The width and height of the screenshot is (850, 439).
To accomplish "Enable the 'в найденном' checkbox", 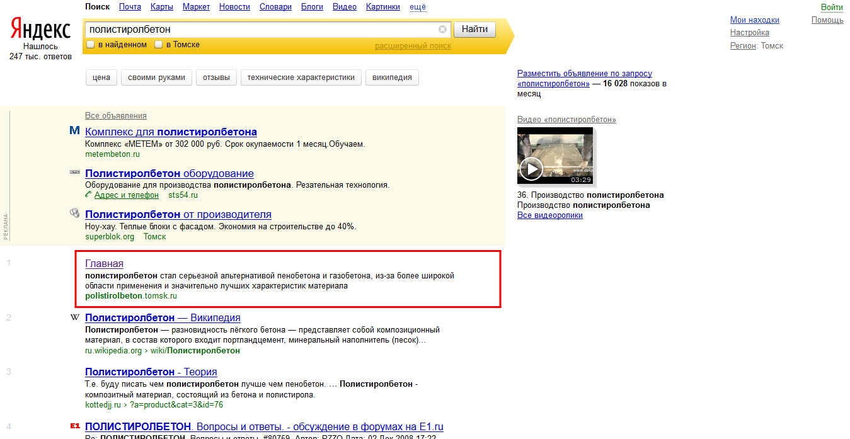I will click(x=91, y=45).
